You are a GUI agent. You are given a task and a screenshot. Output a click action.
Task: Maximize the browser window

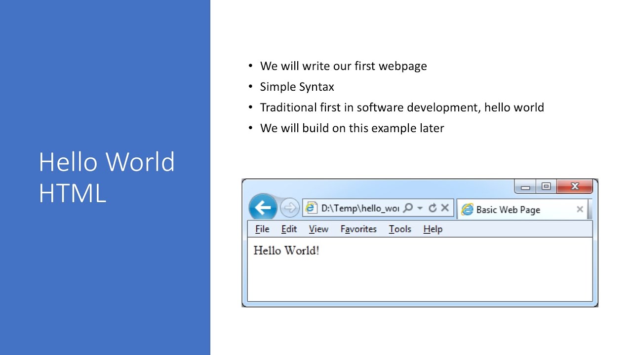point(546,186)
